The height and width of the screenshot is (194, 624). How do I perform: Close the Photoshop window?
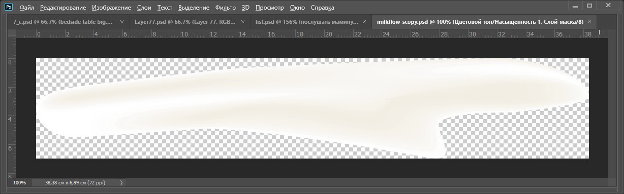pyautogui.click(x=609, y=6)
